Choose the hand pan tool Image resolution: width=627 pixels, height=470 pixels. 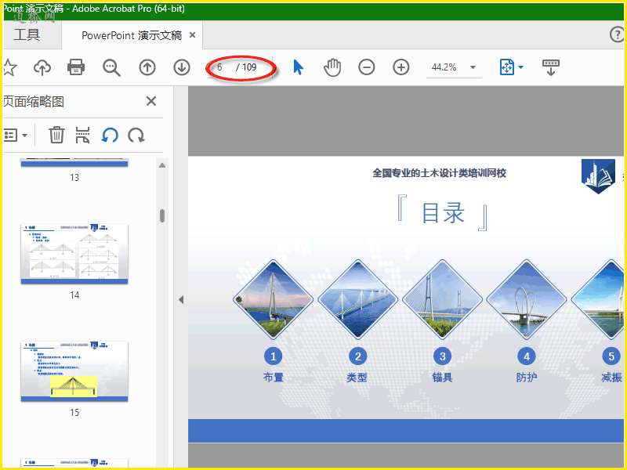[x=332, y=67]
